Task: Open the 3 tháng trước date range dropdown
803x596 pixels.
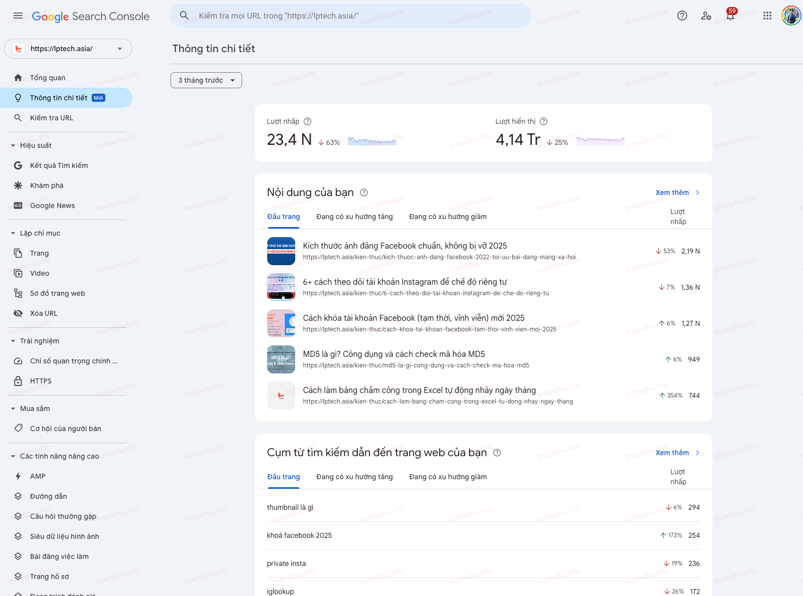Action: pos(206,80)
